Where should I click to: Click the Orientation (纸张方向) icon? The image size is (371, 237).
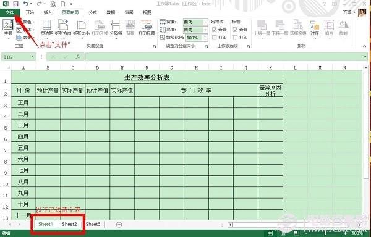tap(63, 28)
